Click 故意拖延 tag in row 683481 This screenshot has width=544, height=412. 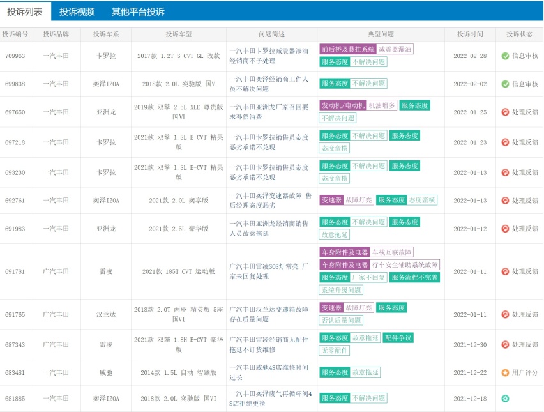(365, 372)
